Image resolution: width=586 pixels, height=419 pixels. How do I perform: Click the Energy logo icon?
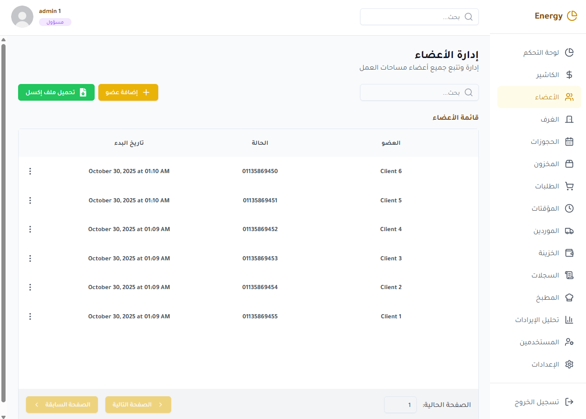point(572,16)
